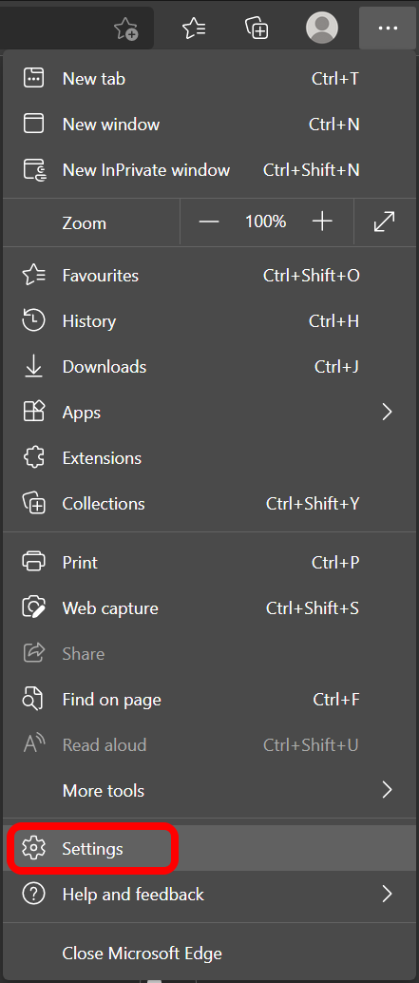Expand the Apps submenu arrow
The height and width of the screenshot is (983, 419).
pyautogui.click(x=387, y=413)
